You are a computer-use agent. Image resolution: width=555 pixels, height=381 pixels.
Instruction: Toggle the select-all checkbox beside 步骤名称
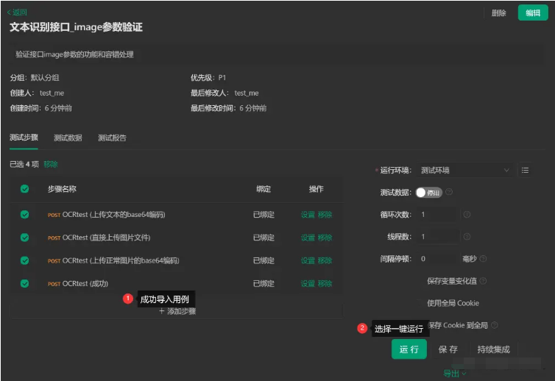[24, 189]
